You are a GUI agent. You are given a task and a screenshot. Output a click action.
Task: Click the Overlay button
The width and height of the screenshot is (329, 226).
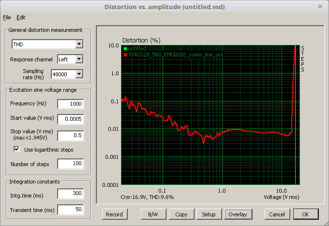(x=238, y=214)
